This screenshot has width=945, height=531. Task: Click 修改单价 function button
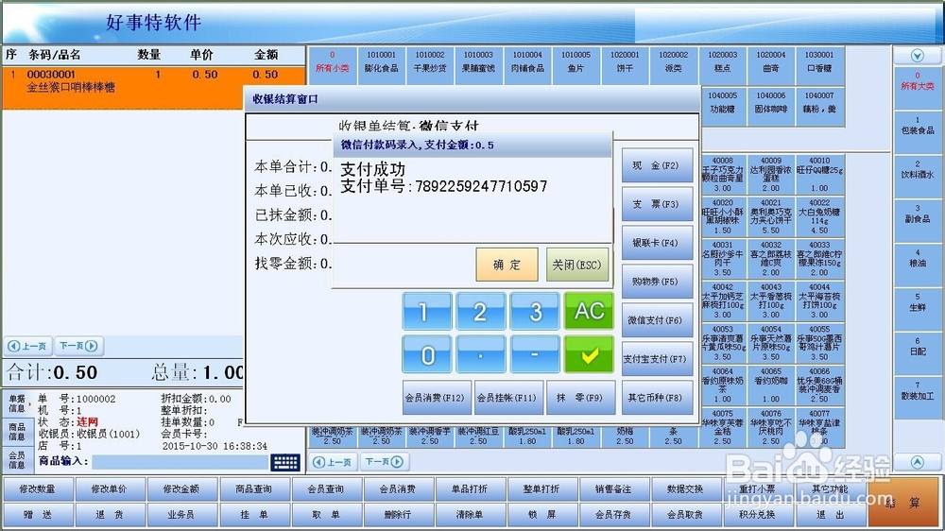[x=110, y=488]
